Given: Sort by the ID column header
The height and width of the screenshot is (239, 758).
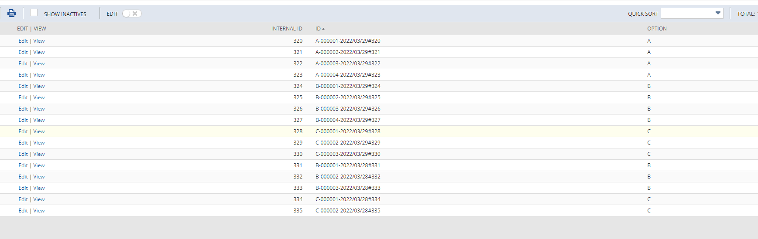Looking at the screenshot, I should point(320,29).
